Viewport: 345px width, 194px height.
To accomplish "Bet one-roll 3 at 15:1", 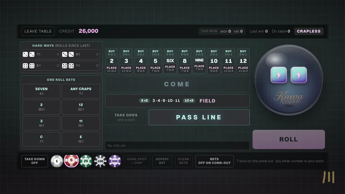I will (41, 123).
